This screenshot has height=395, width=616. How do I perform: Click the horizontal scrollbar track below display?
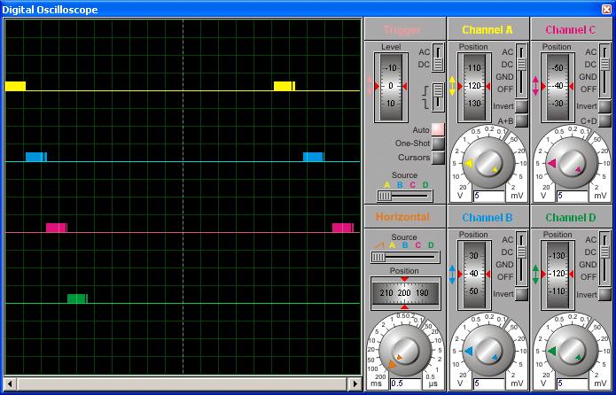pos(183,383)
